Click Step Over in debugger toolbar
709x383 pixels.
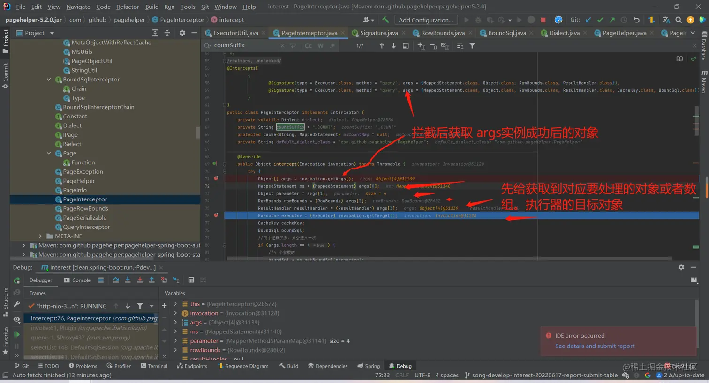tap(116, 280)
